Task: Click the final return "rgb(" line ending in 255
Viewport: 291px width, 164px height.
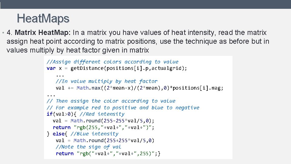Action: [x=108, y=154]
